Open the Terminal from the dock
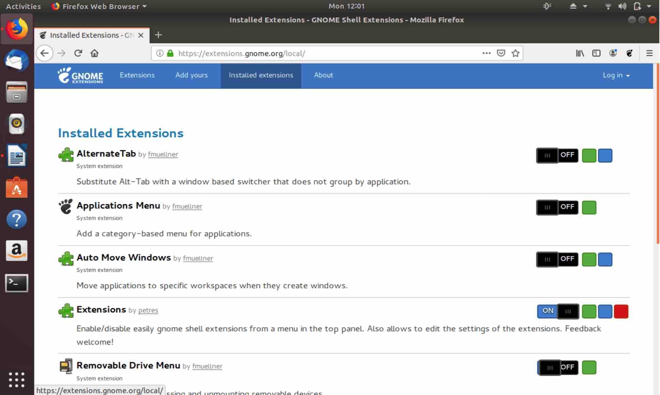This screenshot has width=660, height=395. [x=16, y=283]
